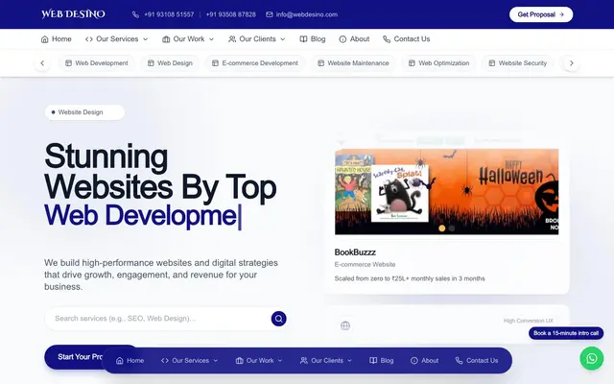This screenshot has width=614, height=384.
Task: Click Book a 15-minute intro call
Action: (566, 333)
